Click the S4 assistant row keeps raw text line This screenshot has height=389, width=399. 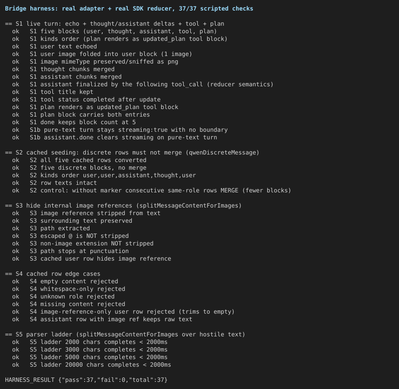pyautogui.click(x=102, y=319)
